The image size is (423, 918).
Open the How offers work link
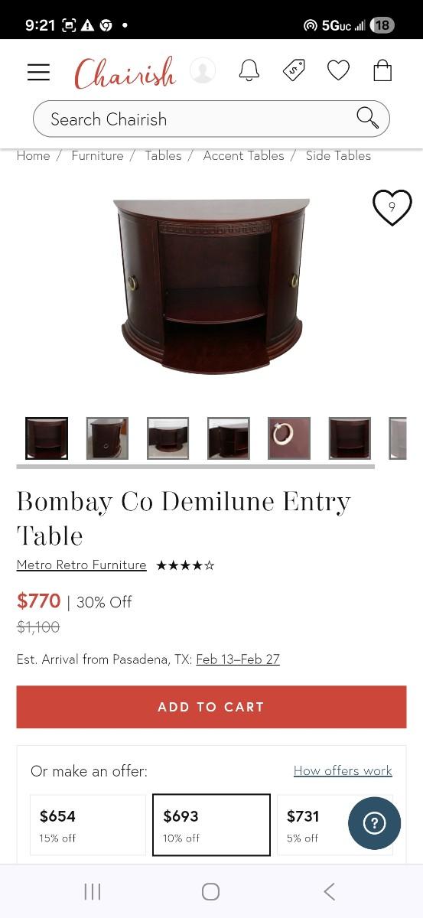point(343,770)
